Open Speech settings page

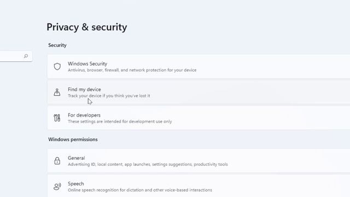(x=199, y=186)
